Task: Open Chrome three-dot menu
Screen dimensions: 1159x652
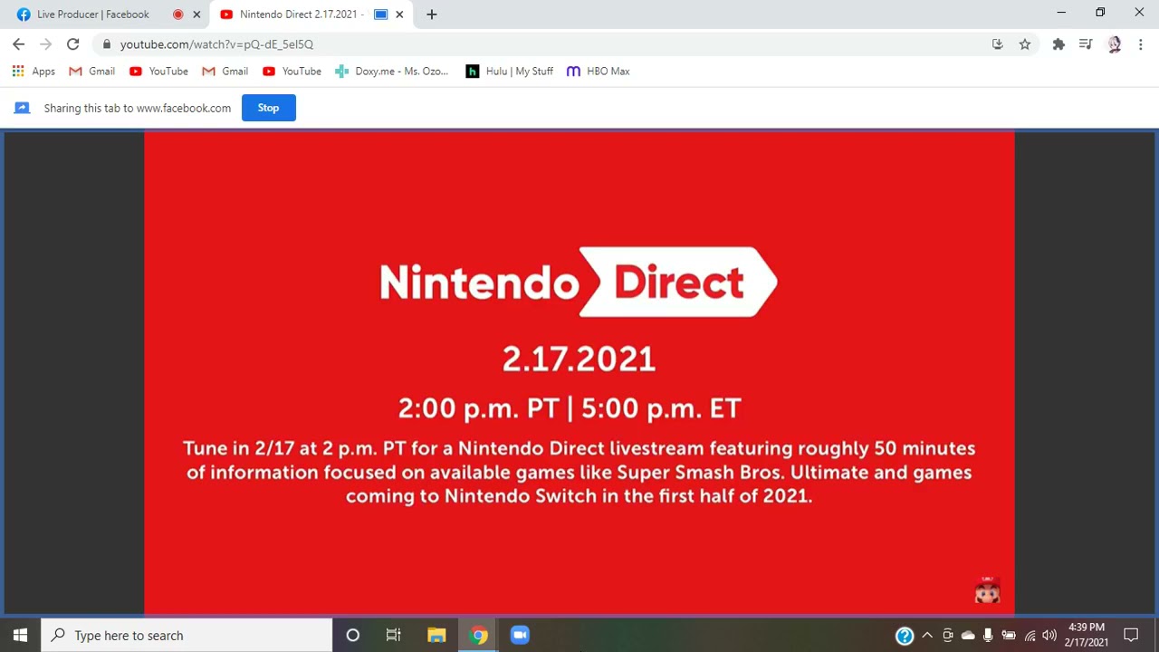Action: click(1141, 43)
